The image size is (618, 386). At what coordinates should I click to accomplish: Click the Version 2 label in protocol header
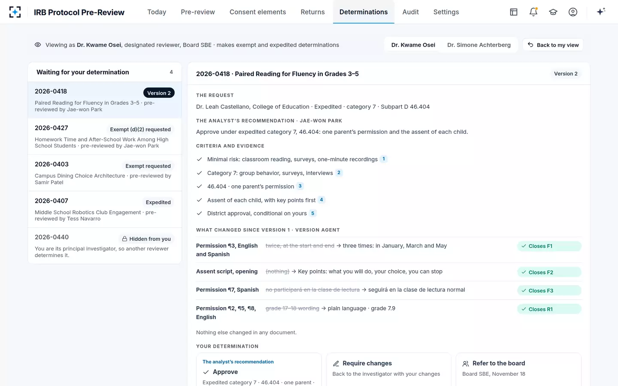(566, 74)
